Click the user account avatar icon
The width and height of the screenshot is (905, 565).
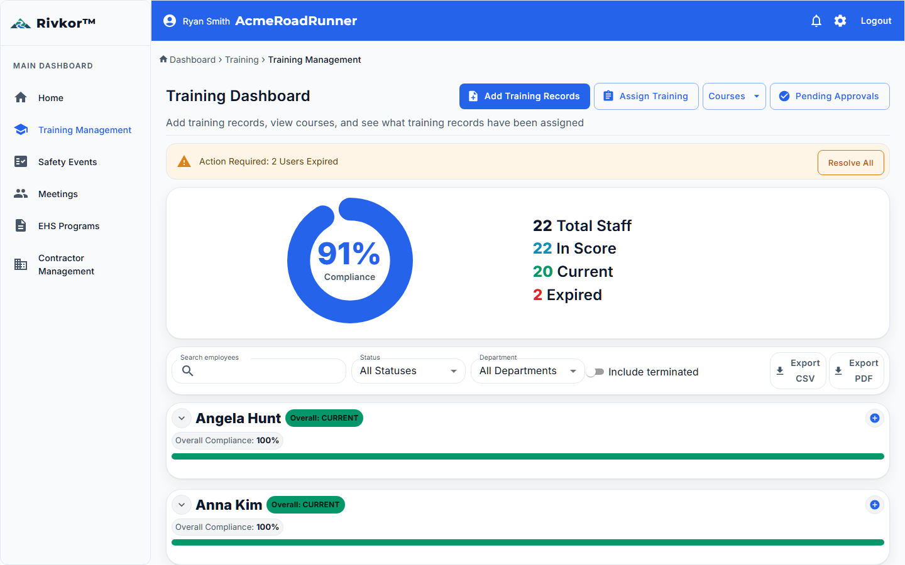tap(170, 21)
